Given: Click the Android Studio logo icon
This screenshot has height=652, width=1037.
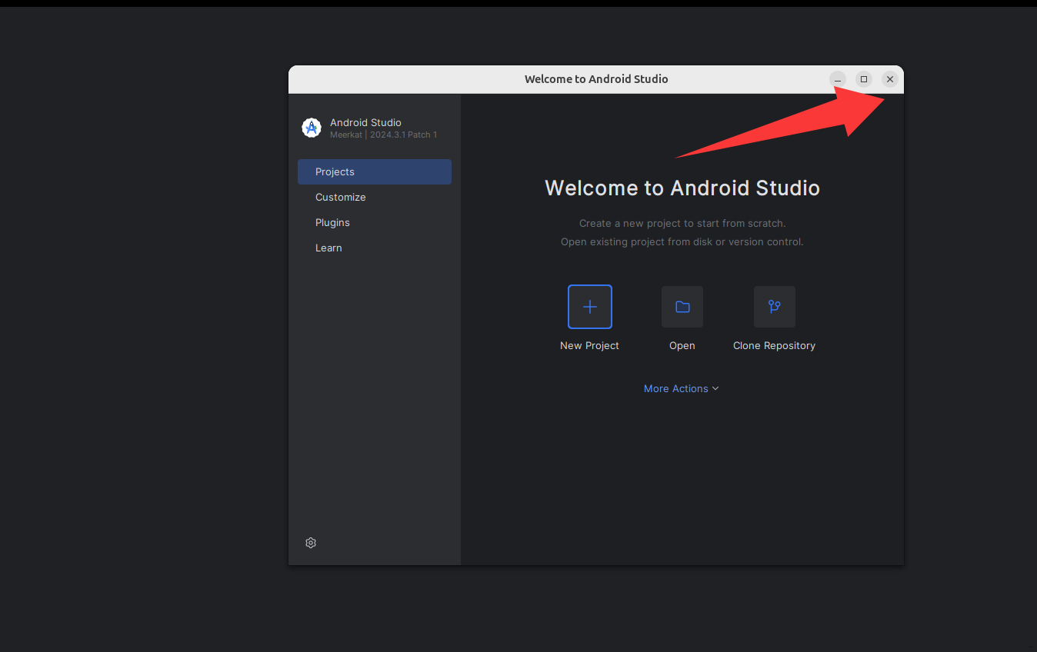Looking at the screenshot, I should pyautogui.click(x=312, y=128).
